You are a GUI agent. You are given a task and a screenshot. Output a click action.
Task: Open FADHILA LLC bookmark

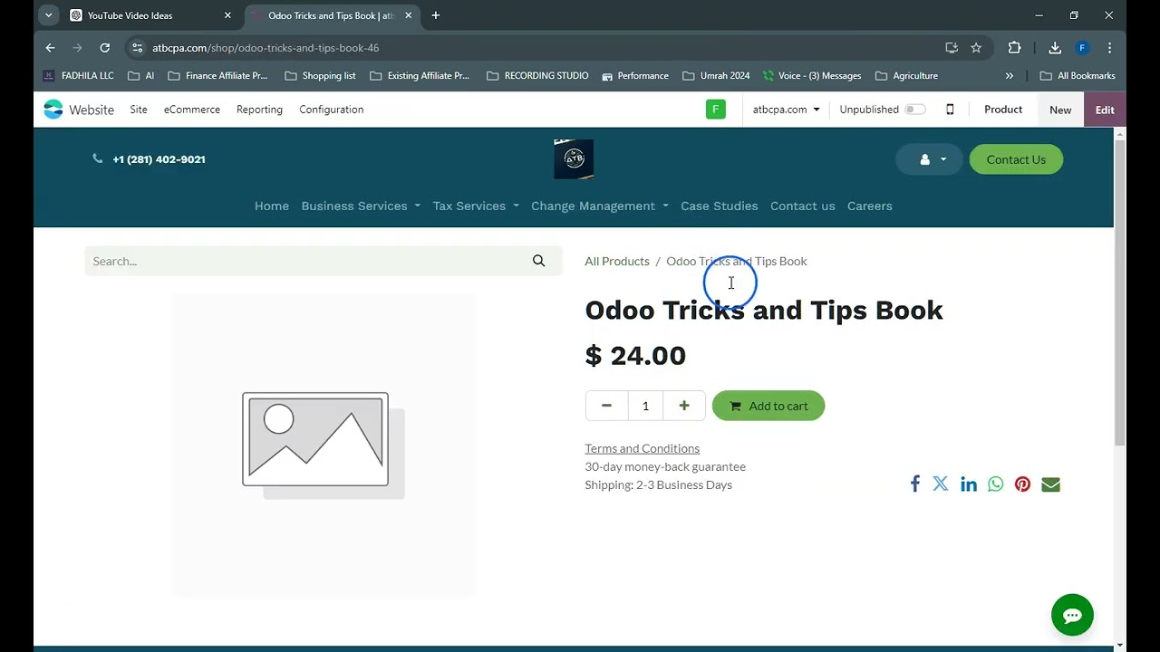78,76
